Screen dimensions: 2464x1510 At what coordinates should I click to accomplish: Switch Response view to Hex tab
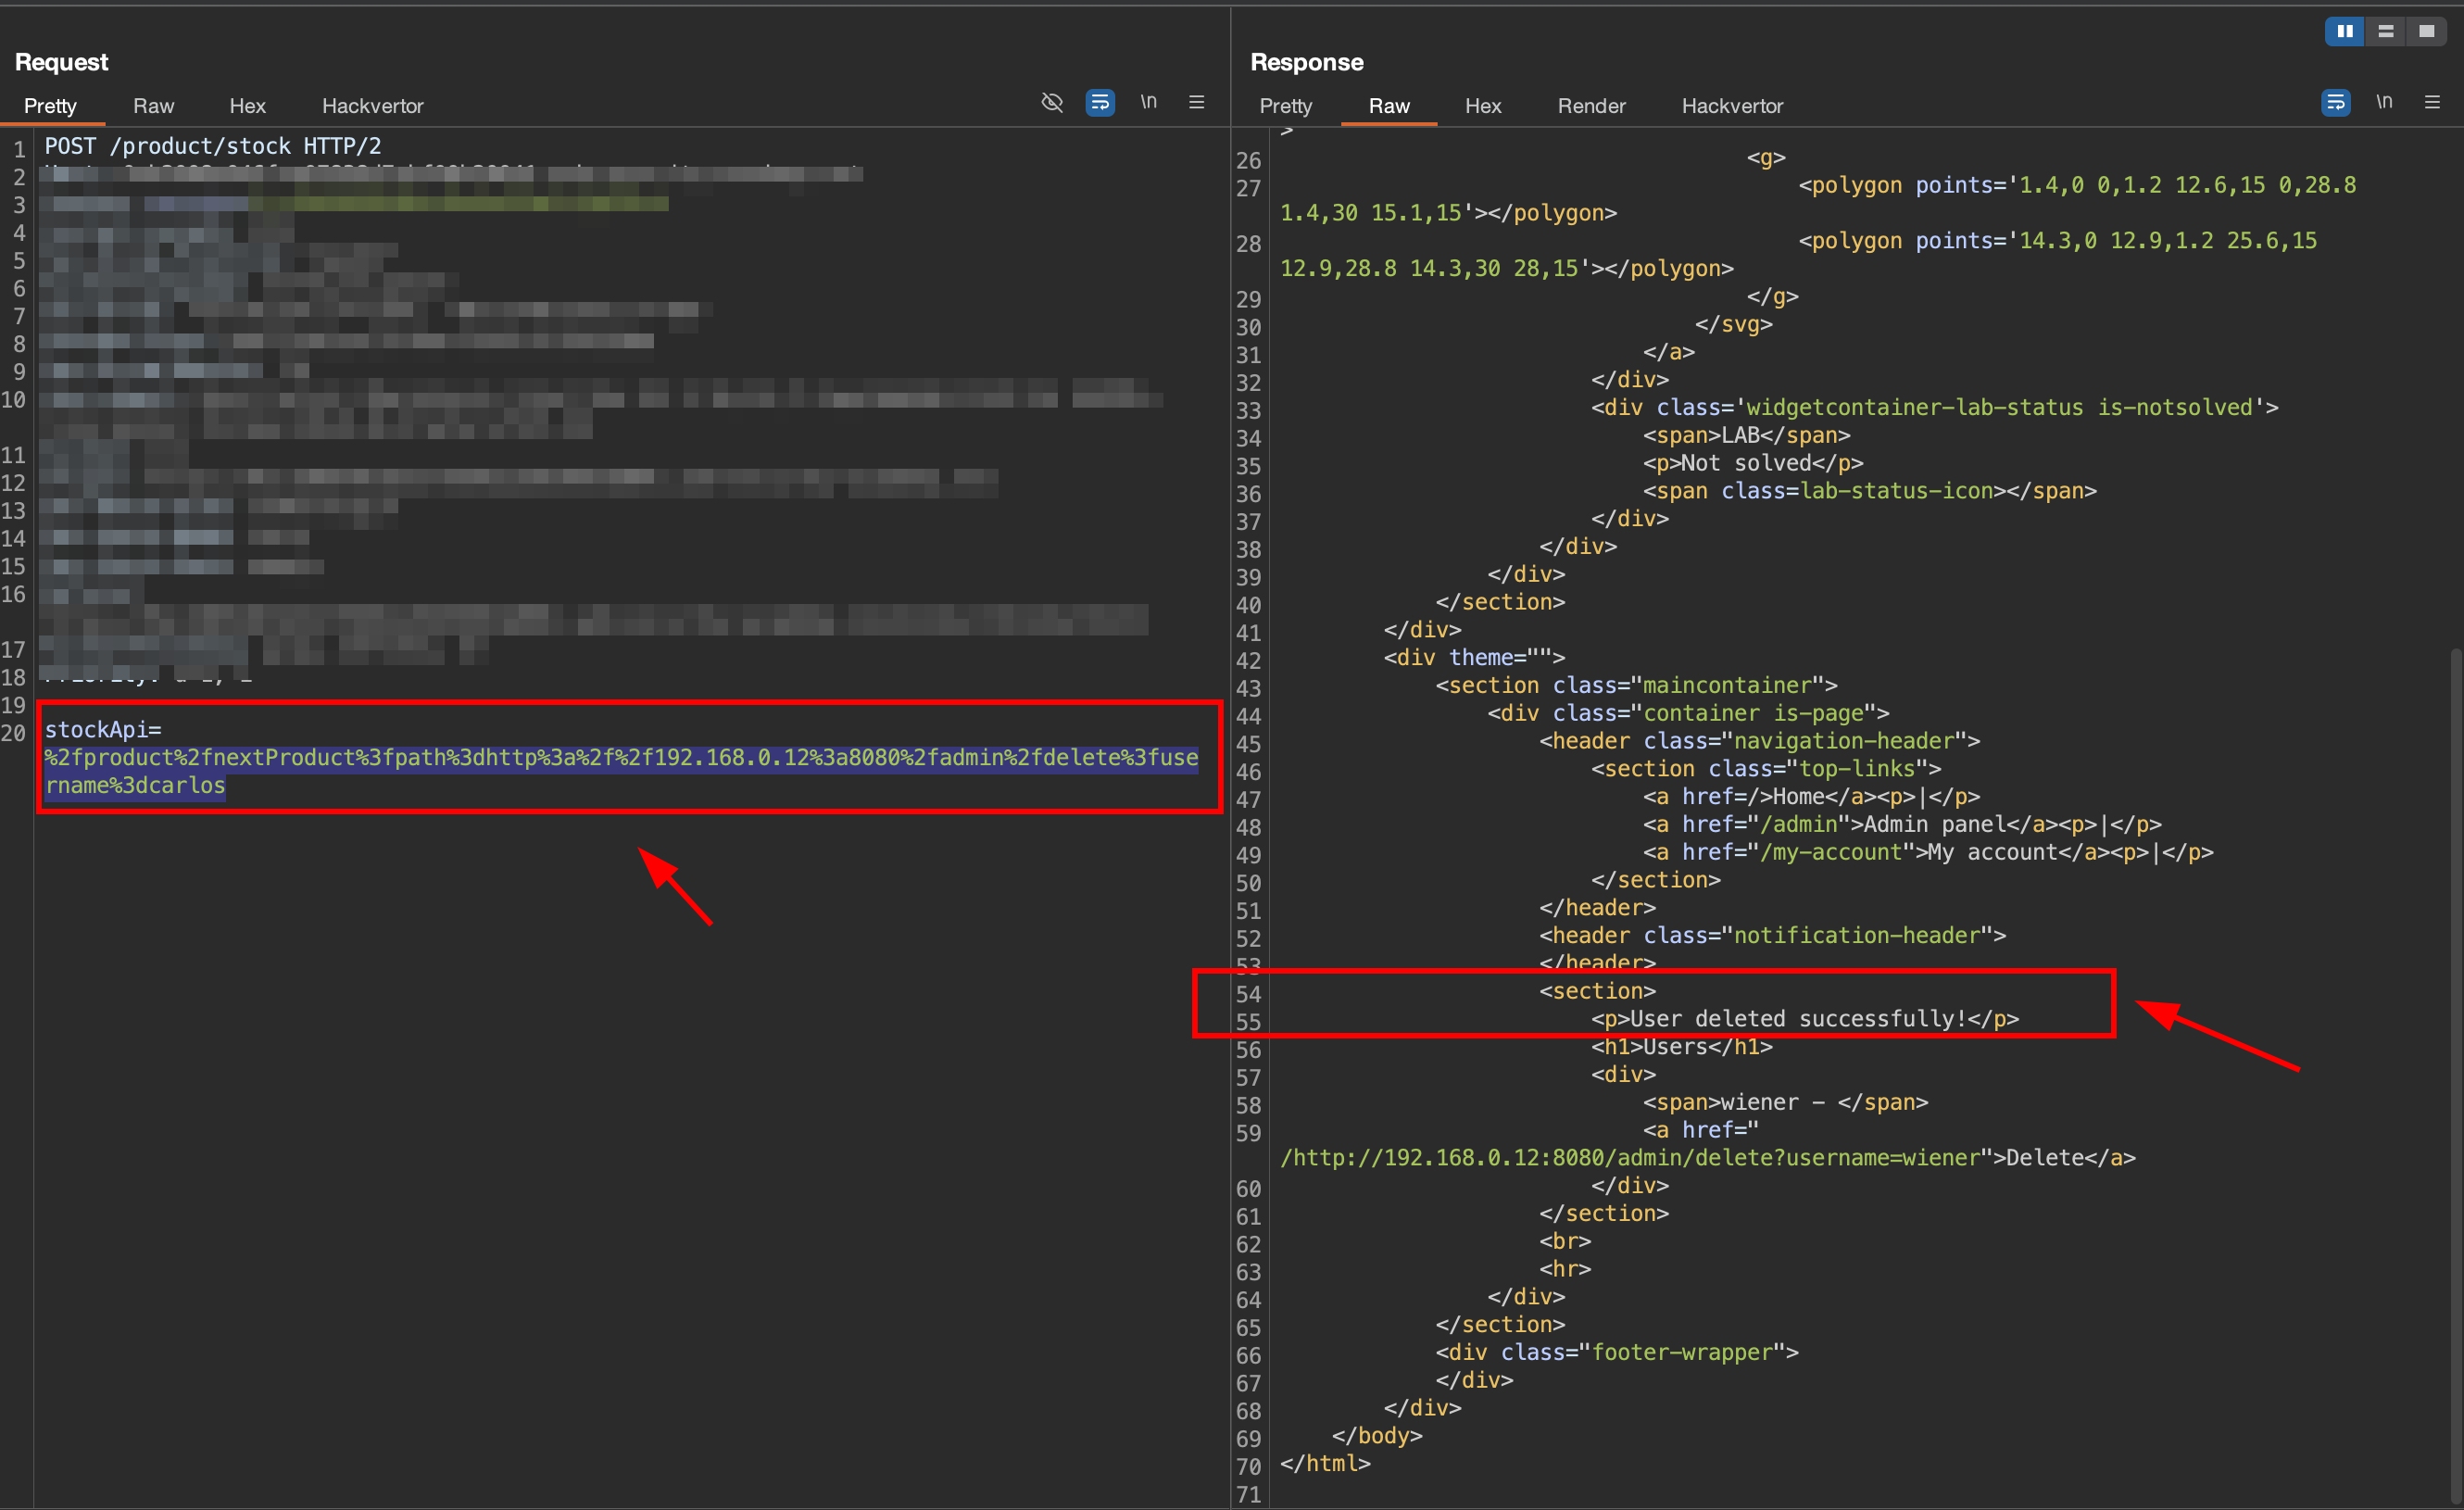click(1483, 106)
